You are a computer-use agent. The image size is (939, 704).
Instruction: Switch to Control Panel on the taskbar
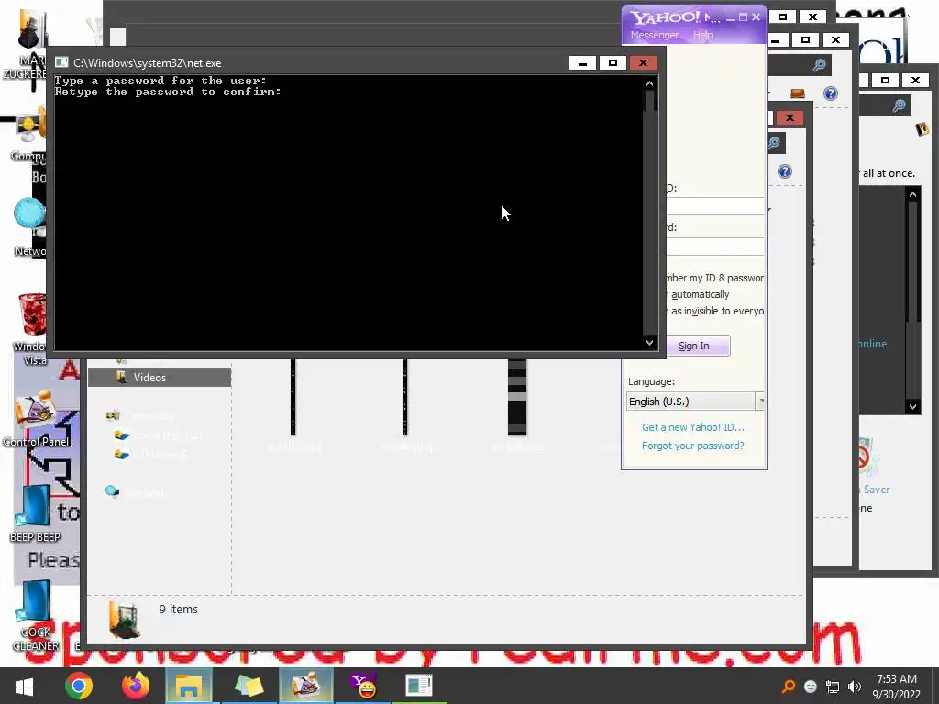305,686
